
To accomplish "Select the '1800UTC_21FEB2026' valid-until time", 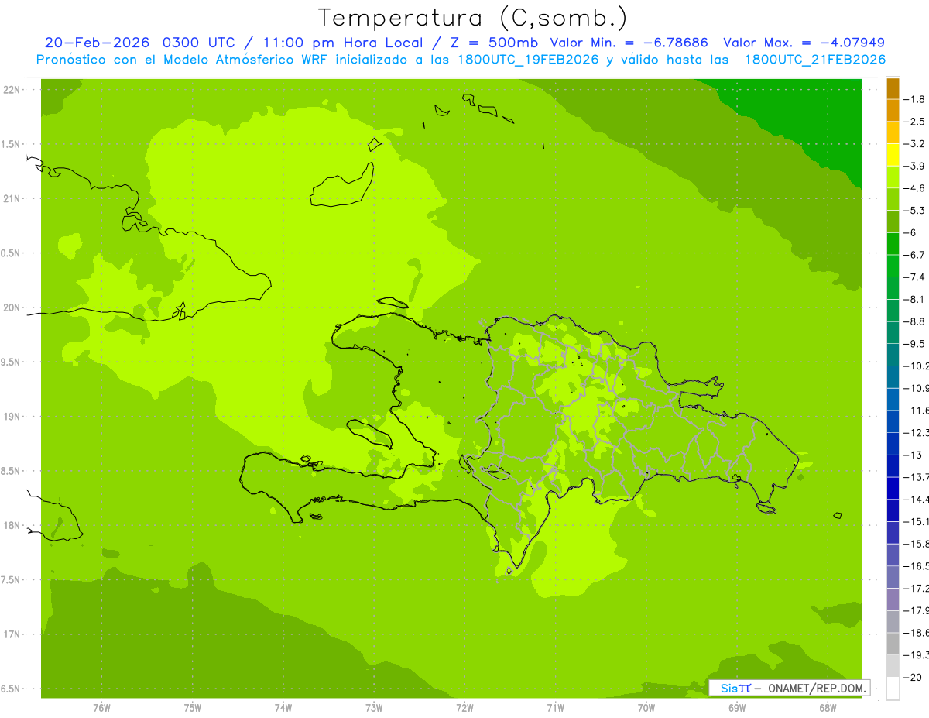I will point(815,60).
